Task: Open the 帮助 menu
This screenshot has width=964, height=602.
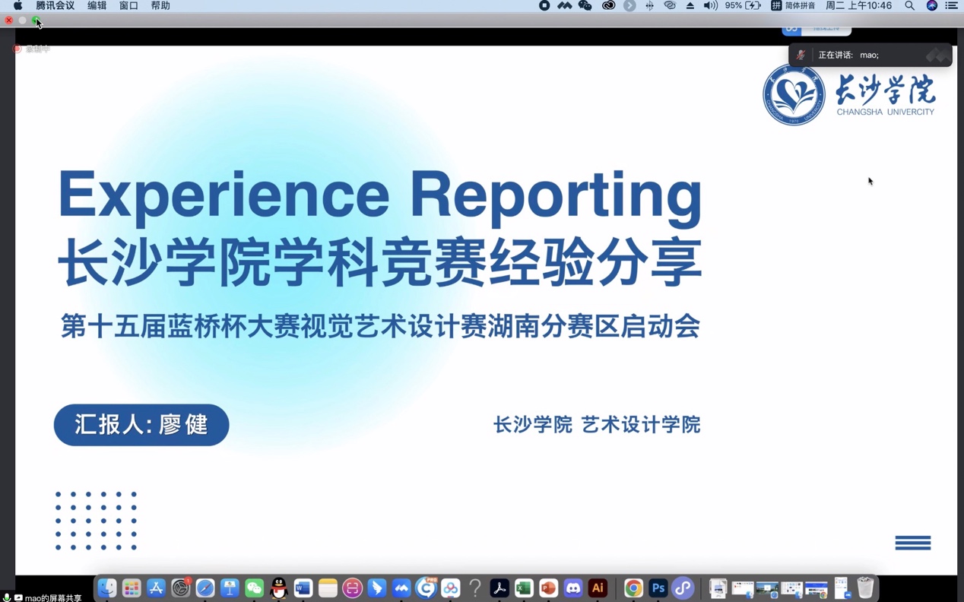Action: point(160,5)
